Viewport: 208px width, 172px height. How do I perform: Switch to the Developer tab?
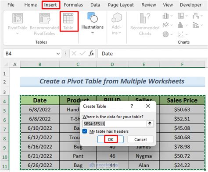[x=190, y=5]
